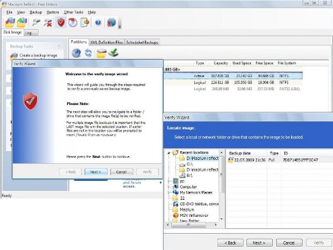Click the blue disk icon in Partitions toolbar

[76, 53]
